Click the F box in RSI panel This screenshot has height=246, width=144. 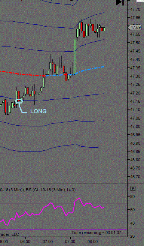(x=133, y=188)
